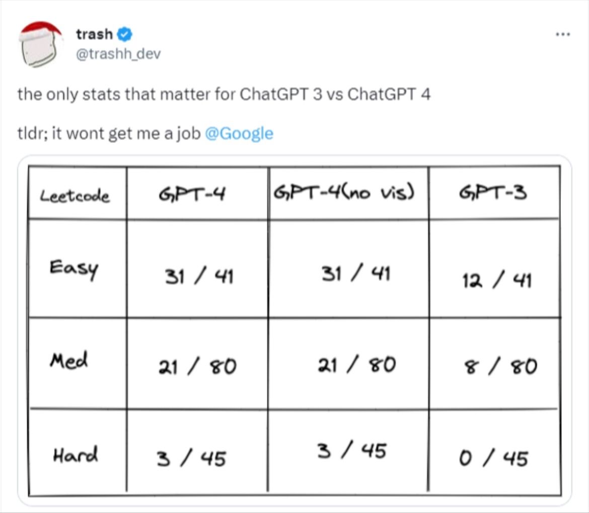
Task: Click the 12 / 41 cell for GPT-3
Action: [x=496, y=280]
